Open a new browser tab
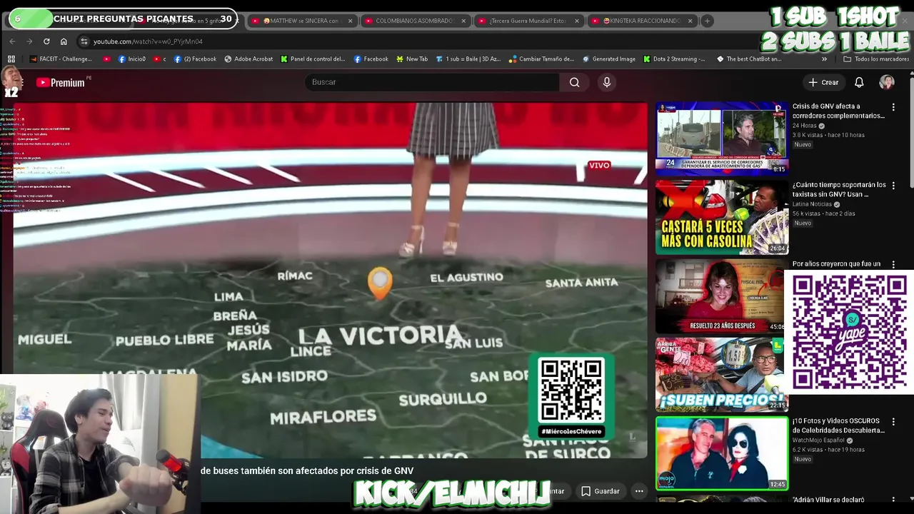The width and height of the screenshot is (914, 514). click(x=707, y=21)
